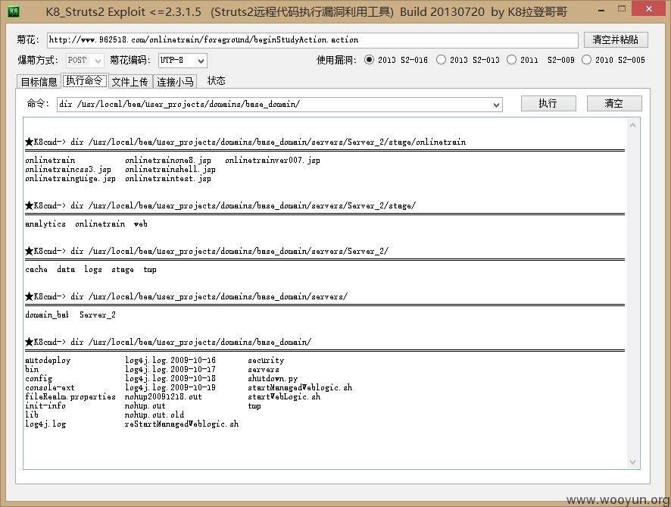Image resolution: width=671 pixels, height=507 pixels.
Task: Open the POST method dropdown
Action: coord(85,61)
